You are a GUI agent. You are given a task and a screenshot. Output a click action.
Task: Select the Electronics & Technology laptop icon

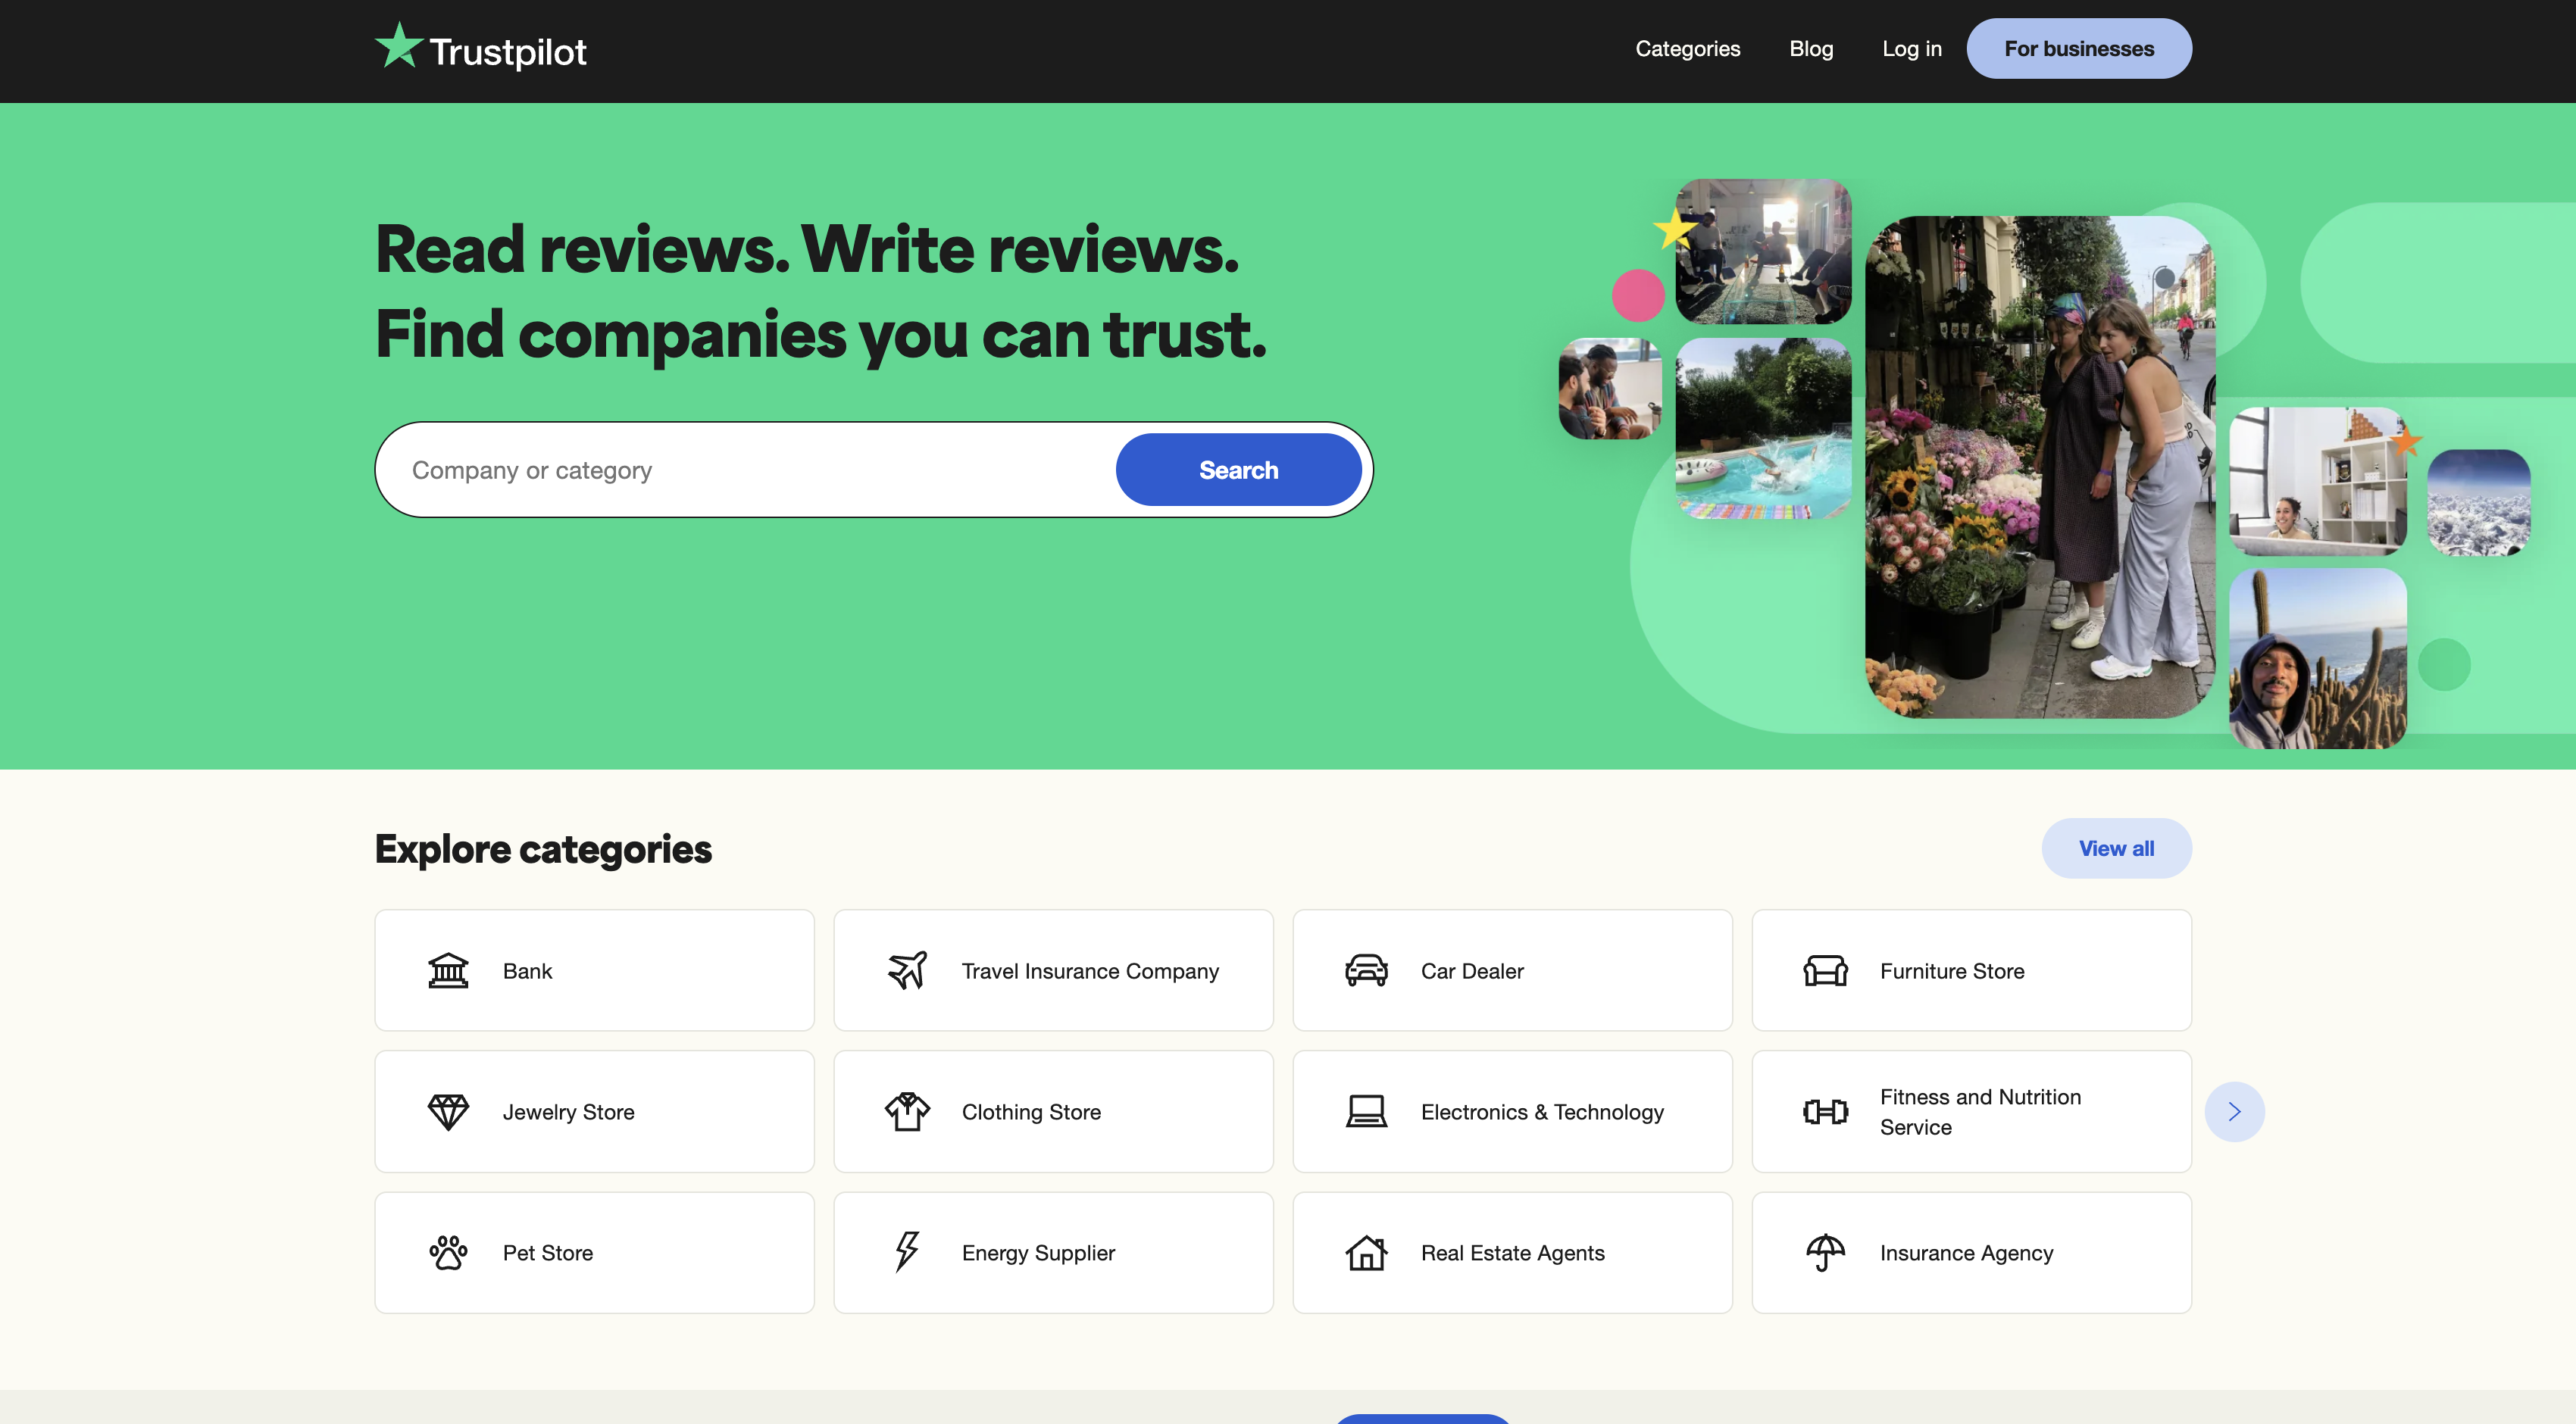click(x=1366, y=1111)
